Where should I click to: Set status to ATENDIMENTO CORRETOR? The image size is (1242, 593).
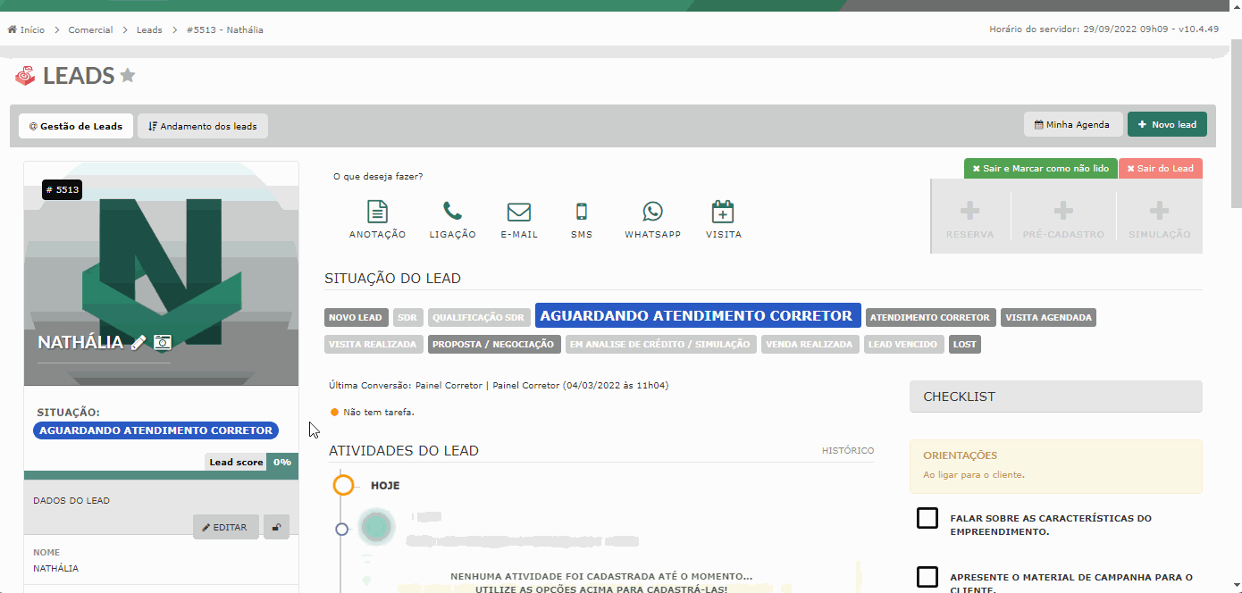click(930, 317)
